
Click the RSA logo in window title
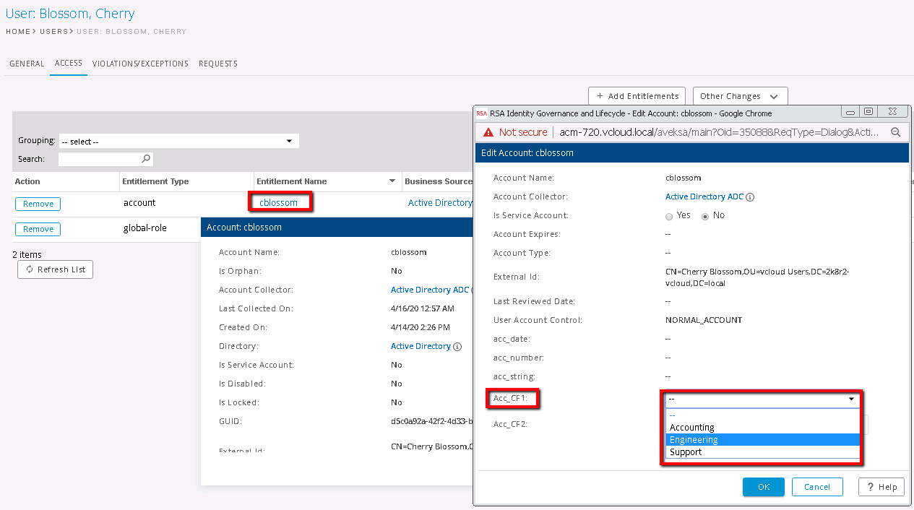[x=482, y=113]
